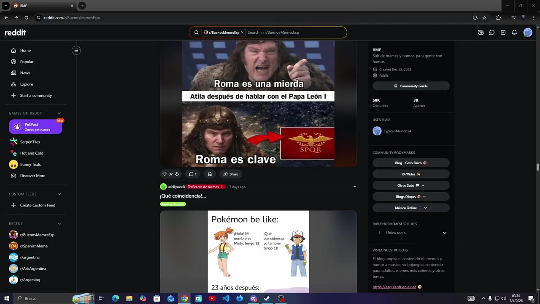Screen dimensions: 540x304
Task: Open browser extensions puzzle icon
Action: point(498,18)
